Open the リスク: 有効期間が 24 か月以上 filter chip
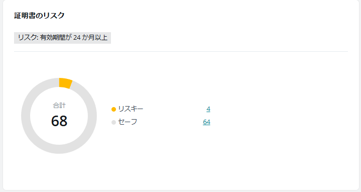361x192 pixels. tap(62, 38)
